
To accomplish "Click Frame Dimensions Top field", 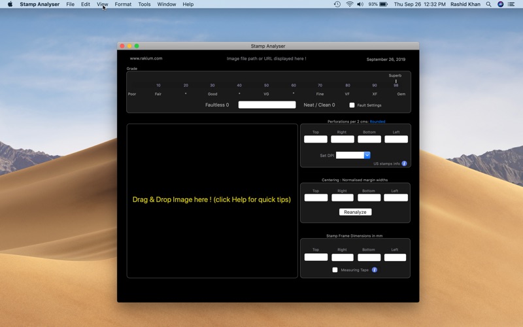I will tap(316, 257).
